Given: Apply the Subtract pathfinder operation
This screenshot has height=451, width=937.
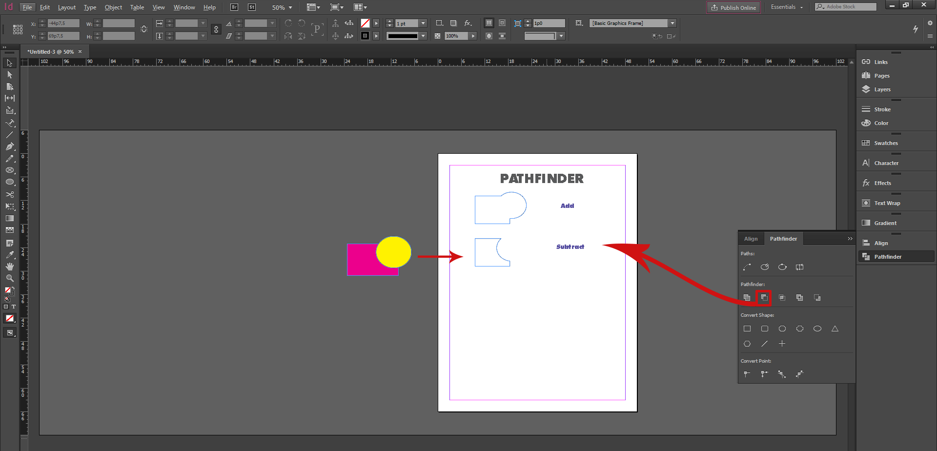Looking at the screenshot, I should pos(764,297).
